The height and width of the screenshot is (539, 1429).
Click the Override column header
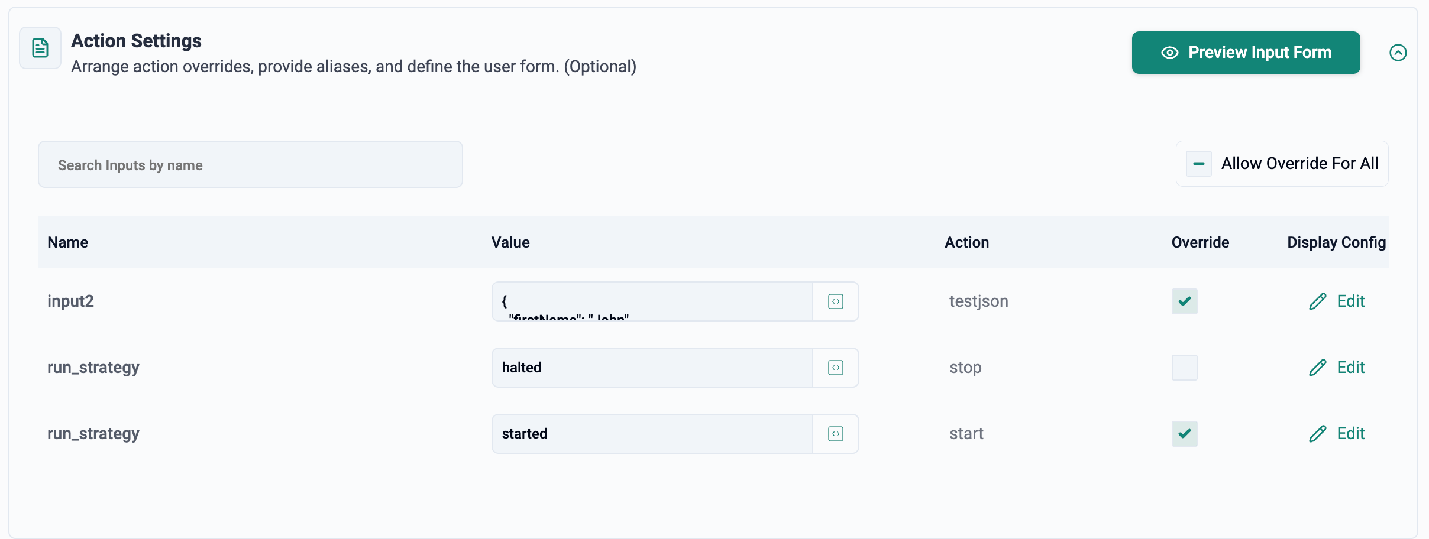1200,242
